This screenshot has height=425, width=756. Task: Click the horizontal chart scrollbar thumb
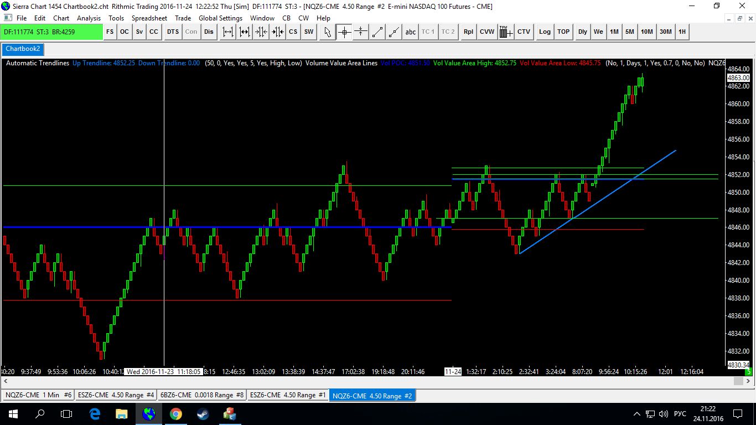coord(738,382)
